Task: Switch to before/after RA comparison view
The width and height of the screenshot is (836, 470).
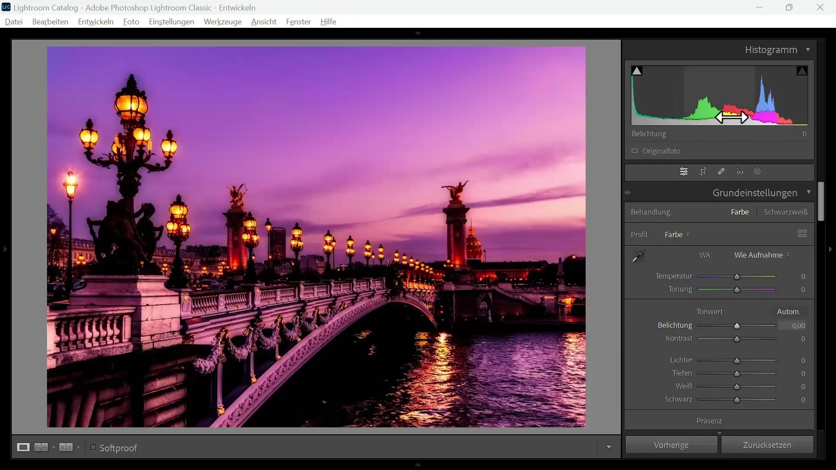Action: pos(41,447)
